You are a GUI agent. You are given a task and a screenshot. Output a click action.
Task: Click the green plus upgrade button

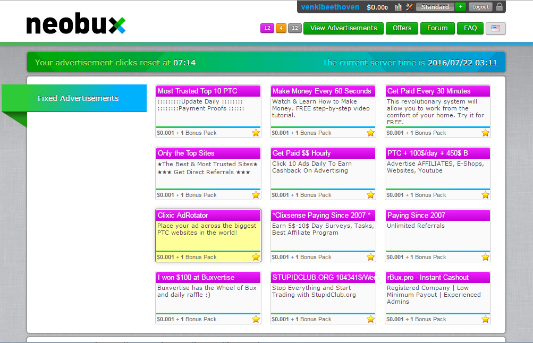(461, 7)
